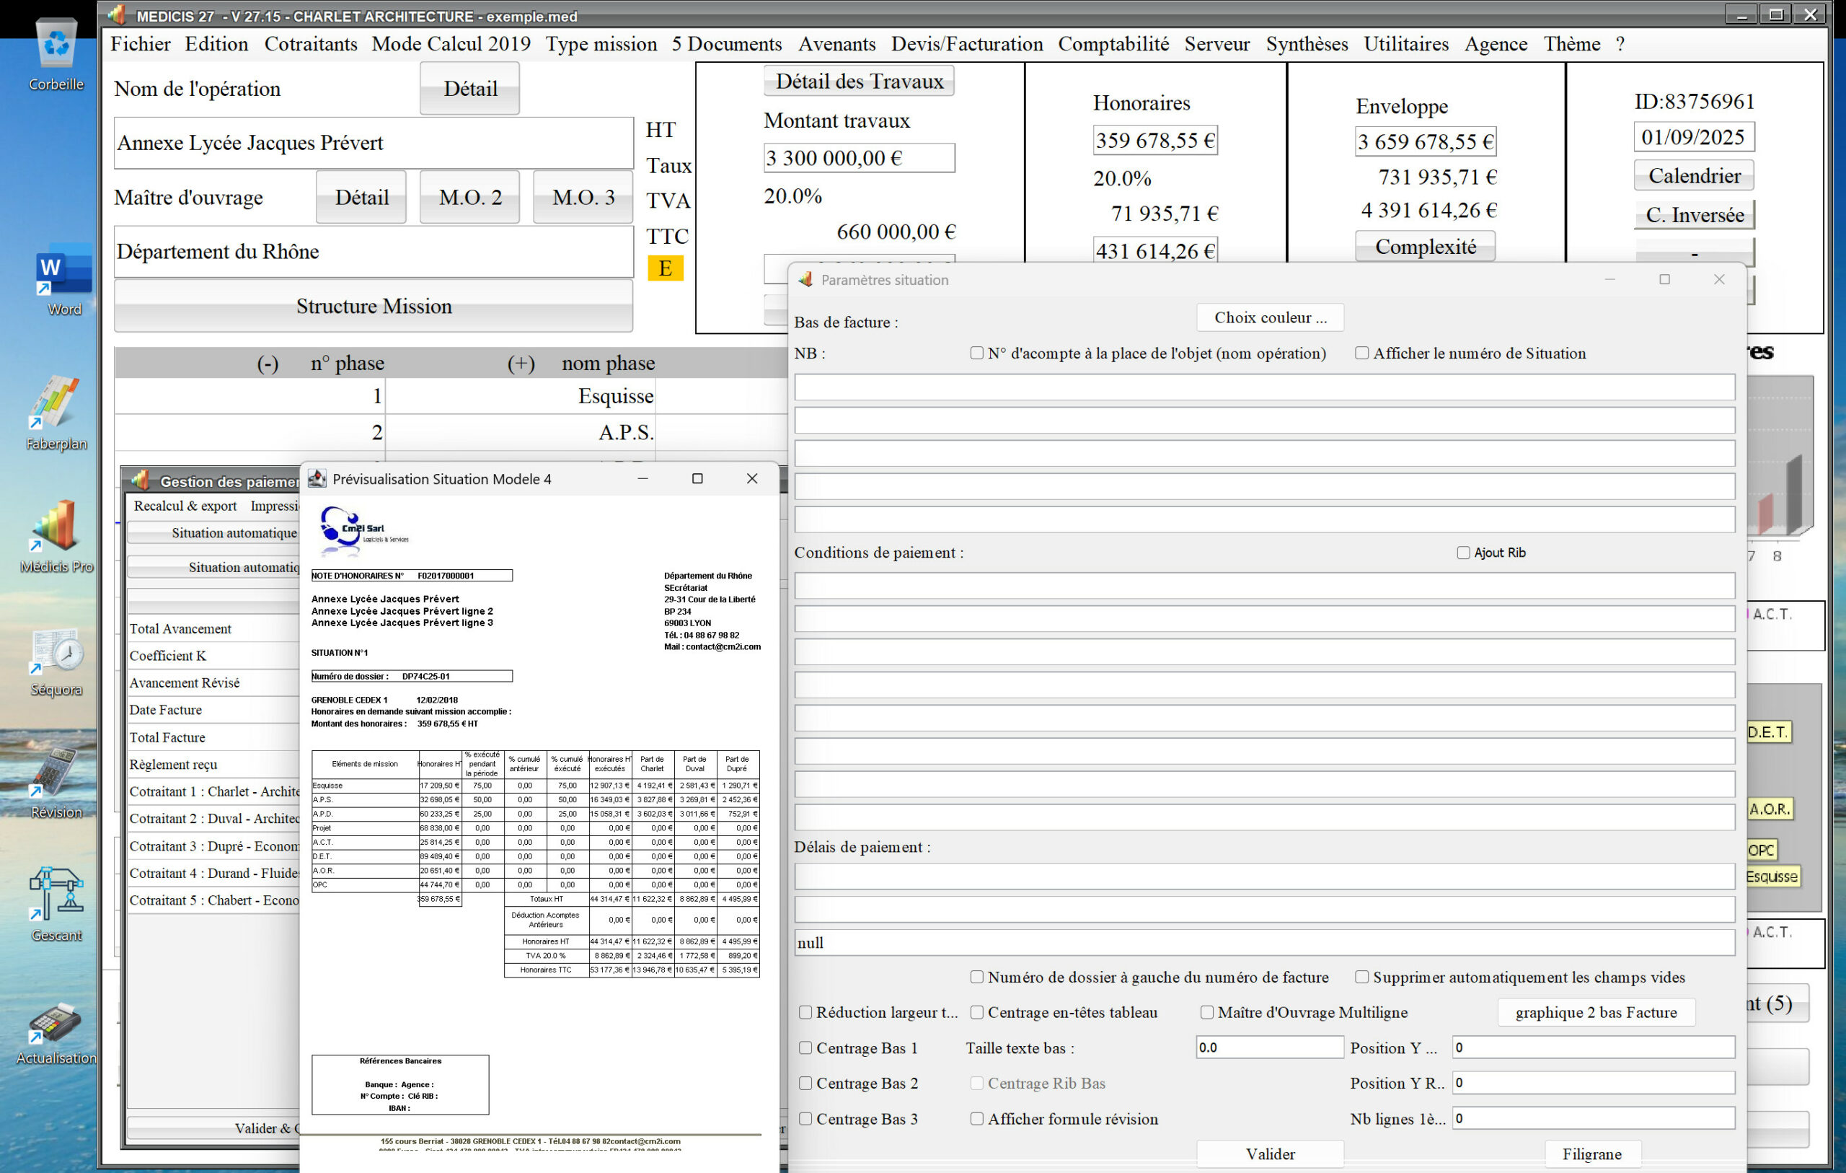Enable the Ajout Rib checkbox

click(x=1462, y=553)
